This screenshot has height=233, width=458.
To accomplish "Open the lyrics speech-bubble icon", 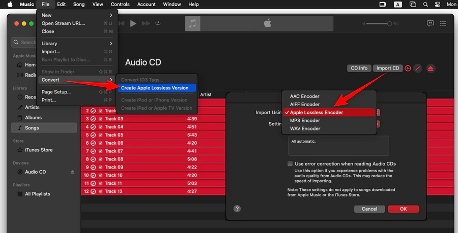I will point(430,23).
